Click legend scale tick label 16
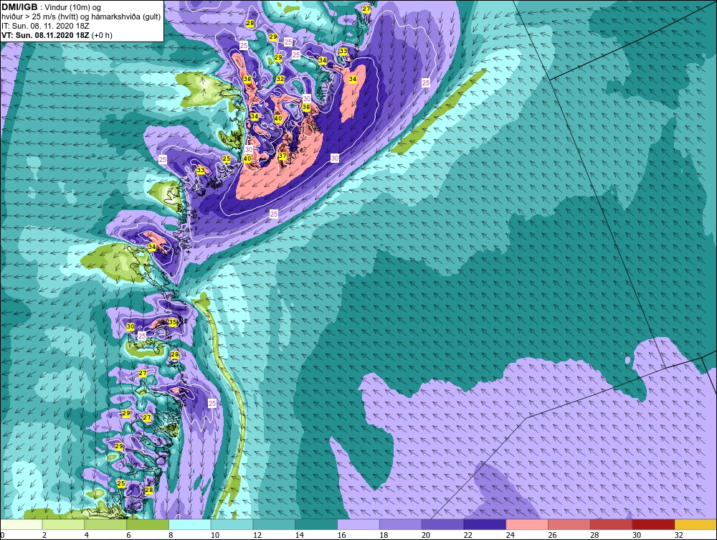Viewport: 717px width, 540px height. click(x=341, y=535)
